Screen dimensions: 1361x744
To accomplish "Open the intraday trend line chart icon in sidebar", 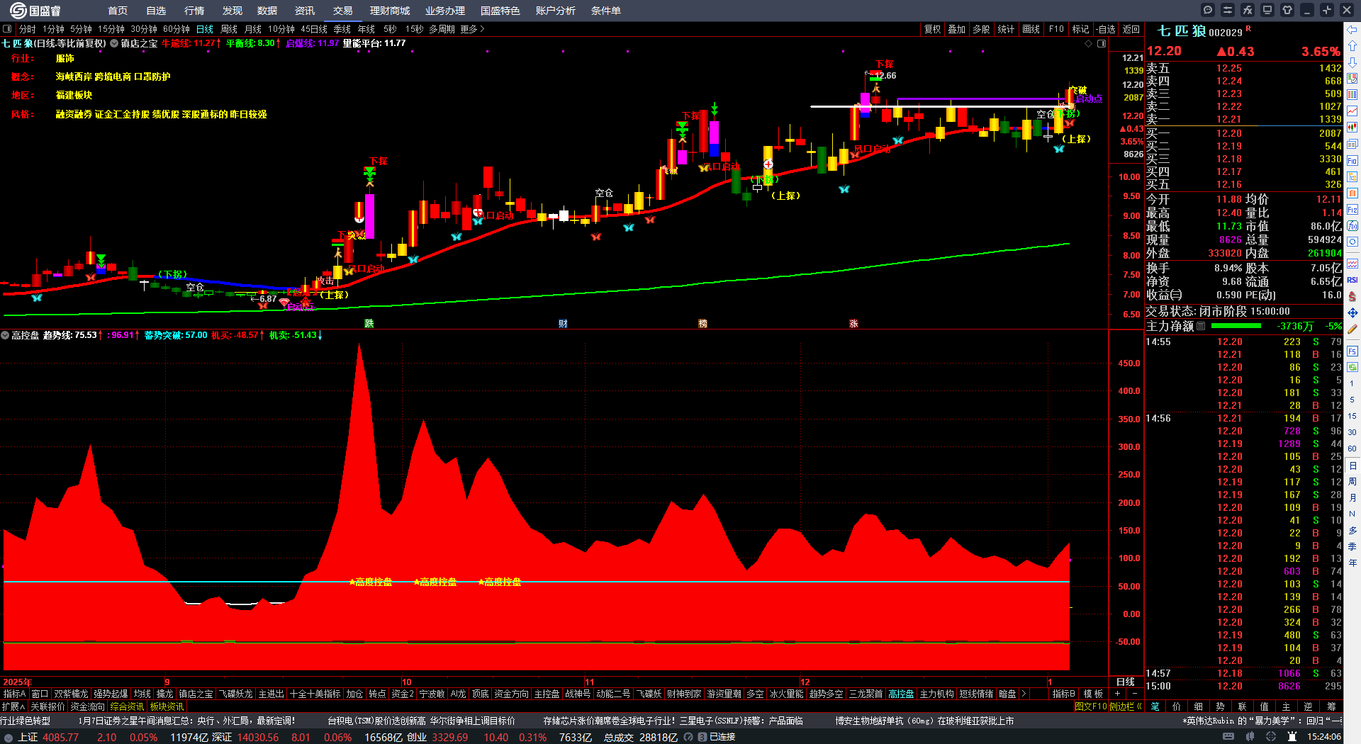I will point(1352,111).
